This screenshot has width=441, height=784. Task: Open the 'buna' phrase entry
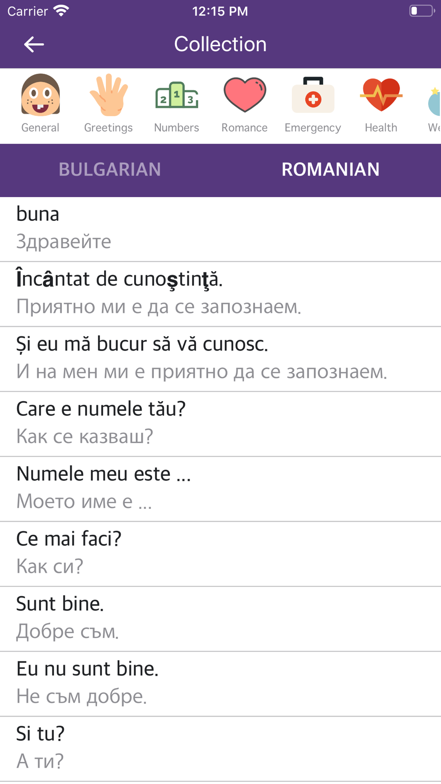[x=220, y=229]
